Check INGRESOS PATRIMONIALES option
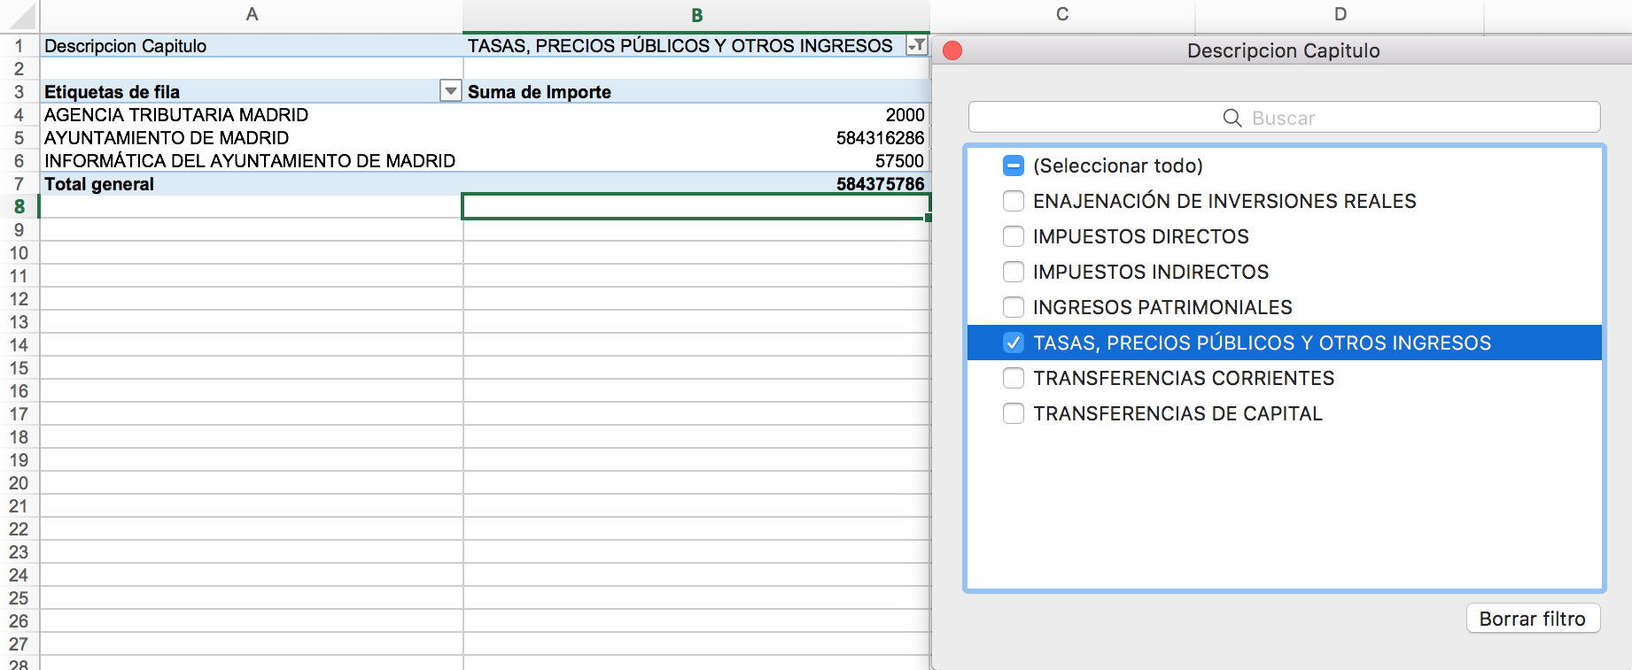 point(1014,307)
